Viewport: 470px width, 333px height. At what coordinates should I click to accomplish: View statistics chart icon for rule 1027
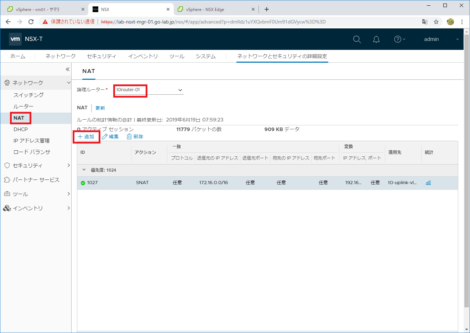point(428,183)
